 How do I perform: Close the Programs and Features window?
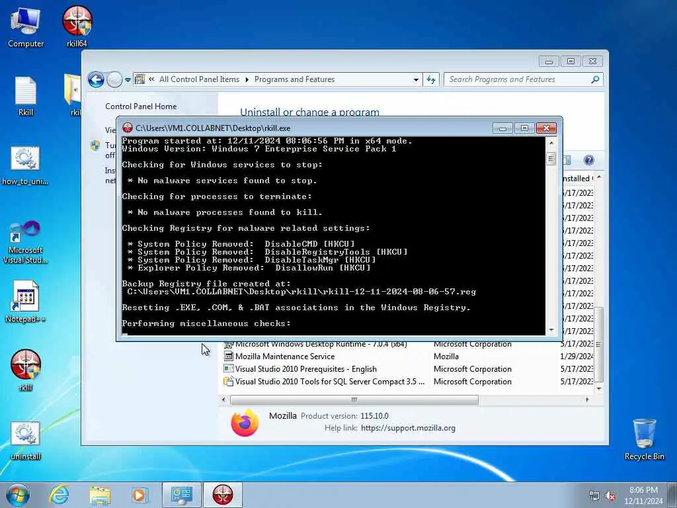coord(592,62)
